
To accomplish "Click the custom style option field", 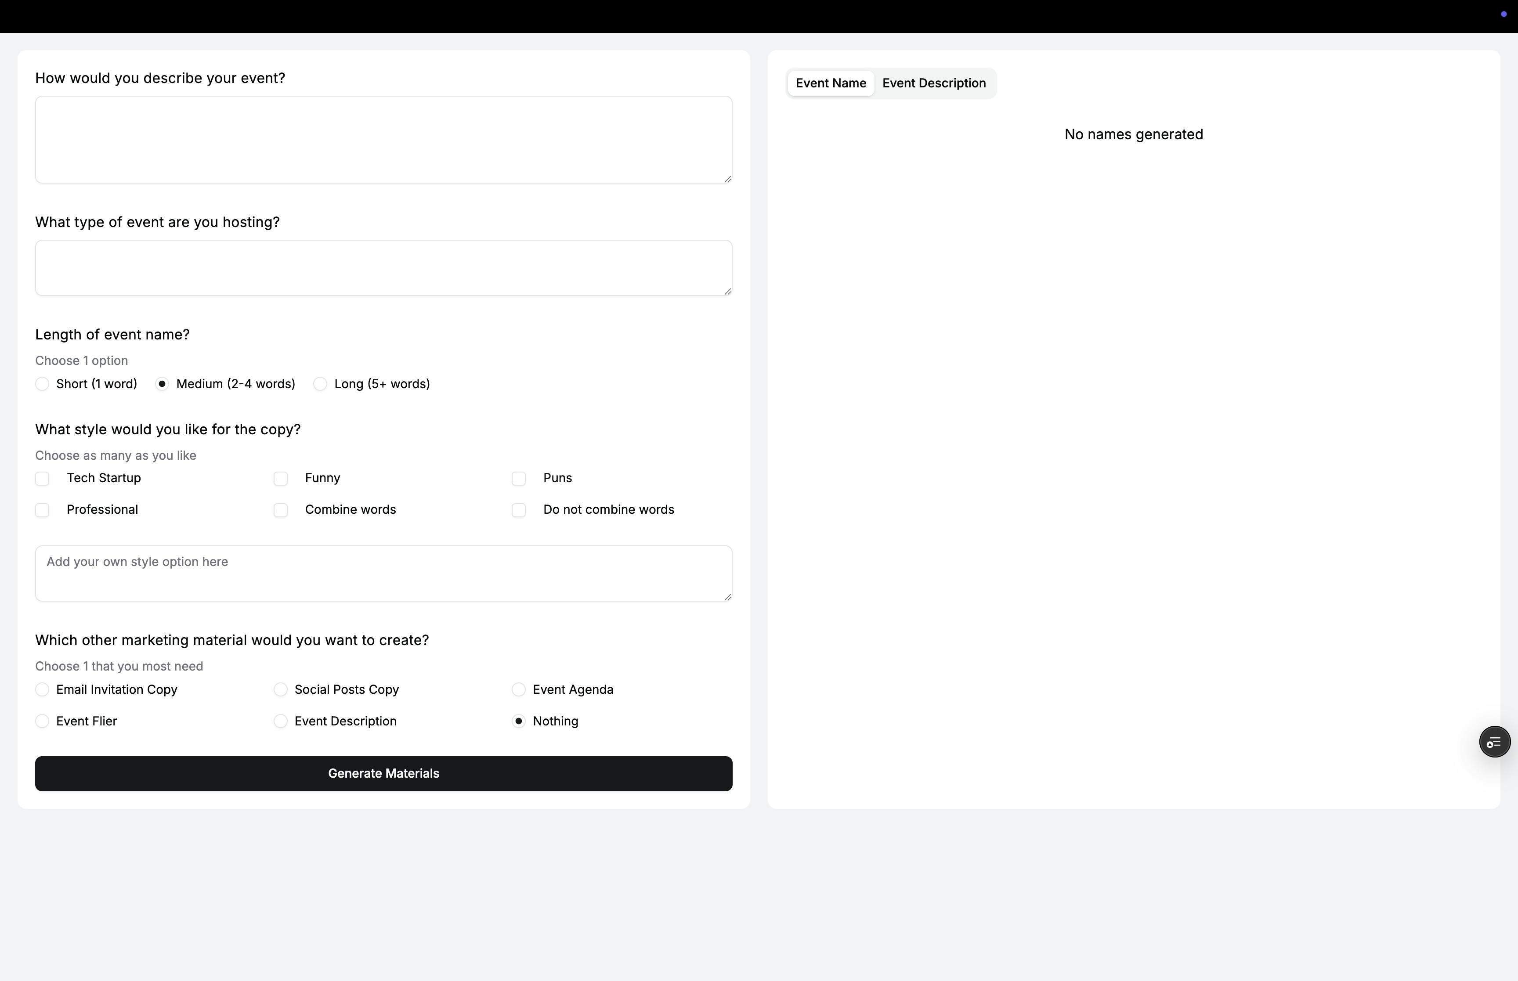I will 383,573.
